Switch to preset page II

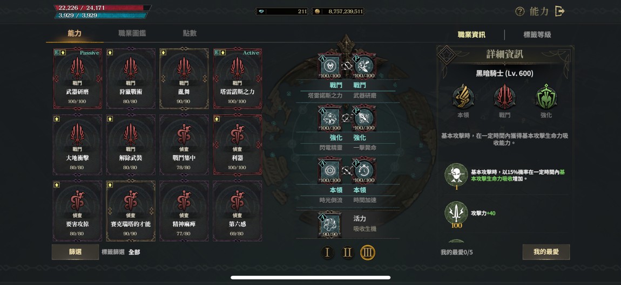coord(347,252)
